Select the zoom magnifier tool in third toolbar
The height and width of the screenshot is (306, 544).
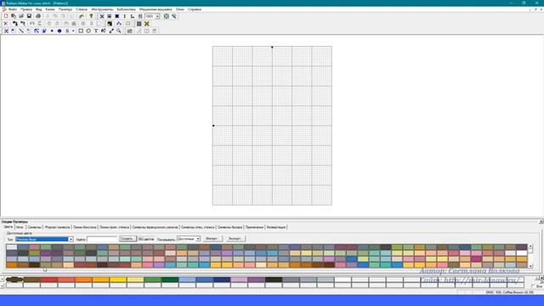[x=119, y=31]
